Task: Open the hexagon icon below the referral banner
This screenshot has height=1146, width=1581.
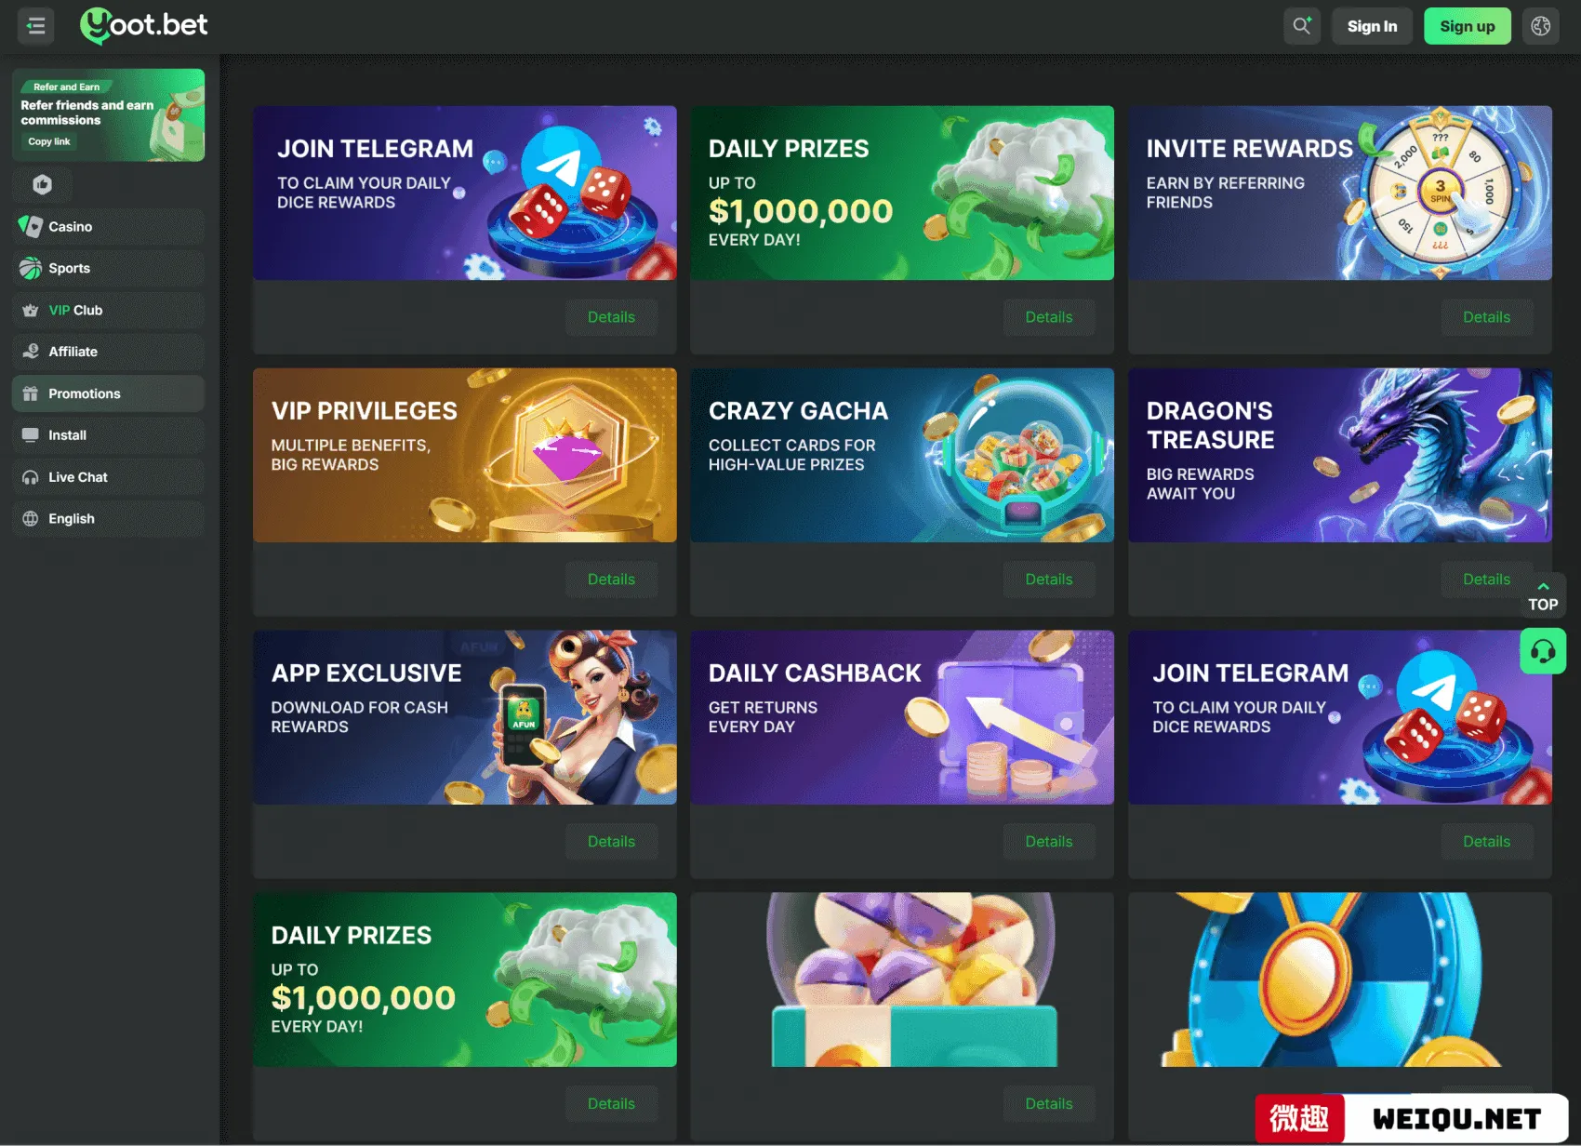Action: pos(42,184)
